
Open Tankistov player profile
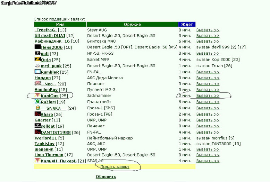pyautogui.click(x=44, y=144)
